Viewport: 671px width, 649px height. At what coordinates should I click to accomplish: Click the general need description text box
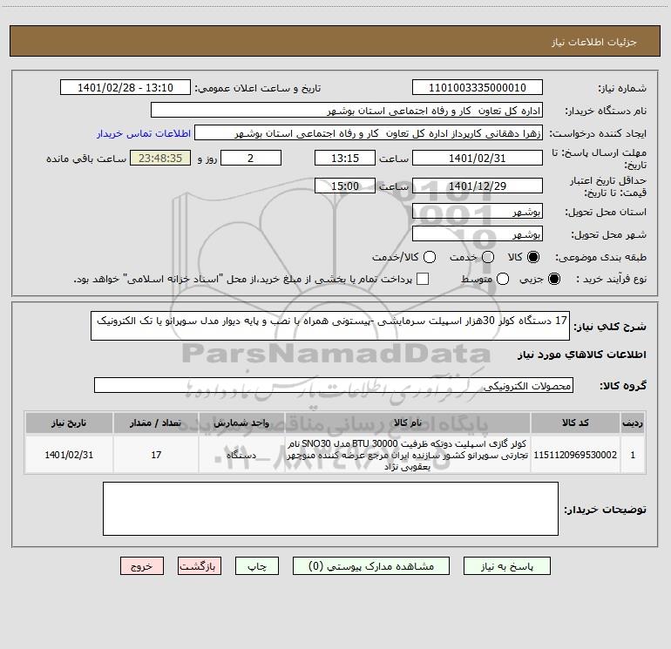click(330, 326)
